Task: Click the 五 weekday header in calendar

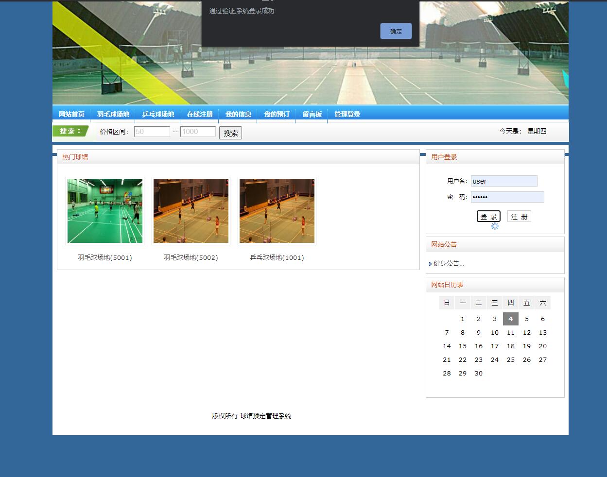Action: coord(527,303)
